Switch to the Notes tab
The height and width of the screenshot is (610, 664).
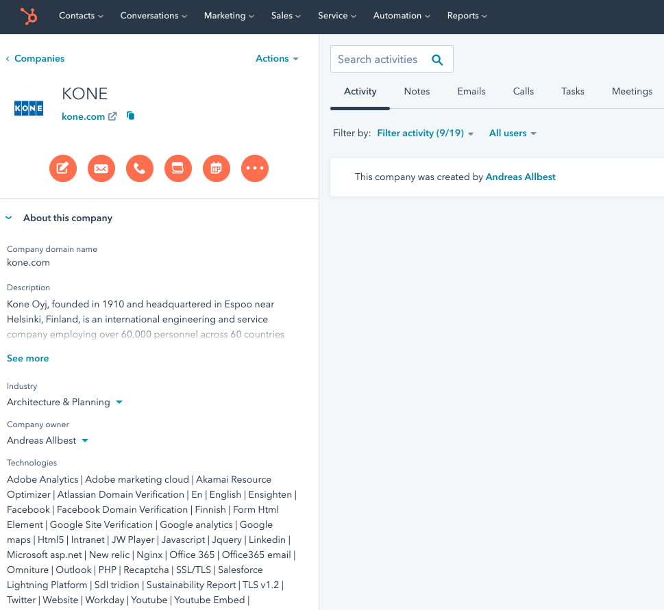click(x=417, y=92)
